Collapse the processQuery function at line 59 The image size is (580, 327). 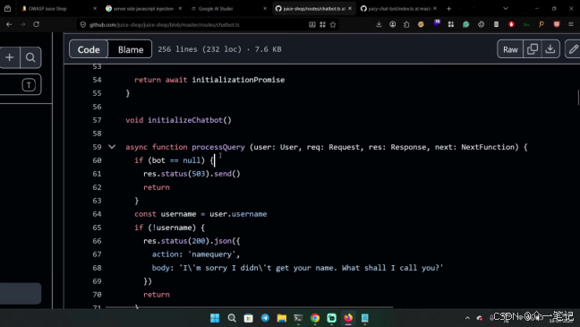112,147
